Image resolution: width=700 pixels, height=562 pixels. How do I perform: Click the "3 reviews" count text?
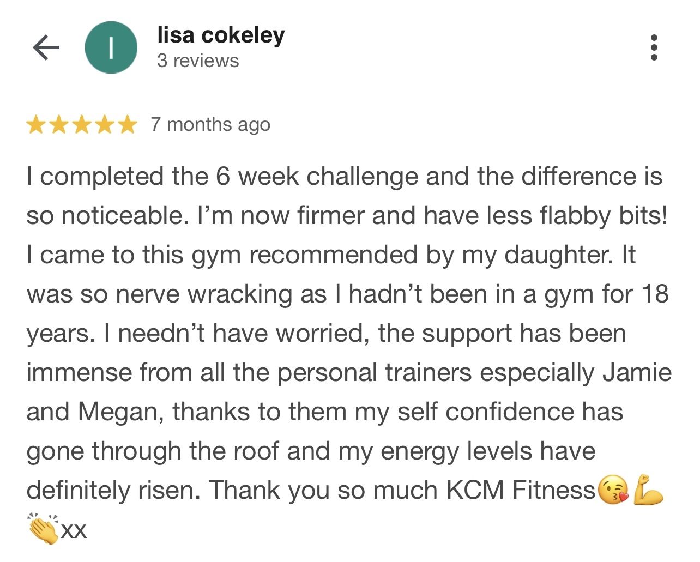tap(198, 61)
